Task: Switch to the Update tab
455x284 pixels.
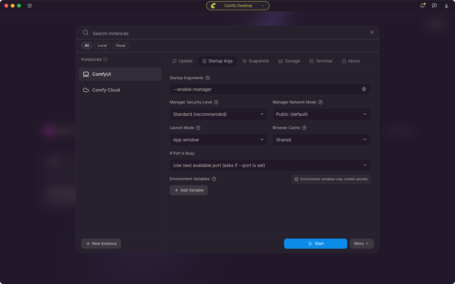Action: (x=182, y=61)
